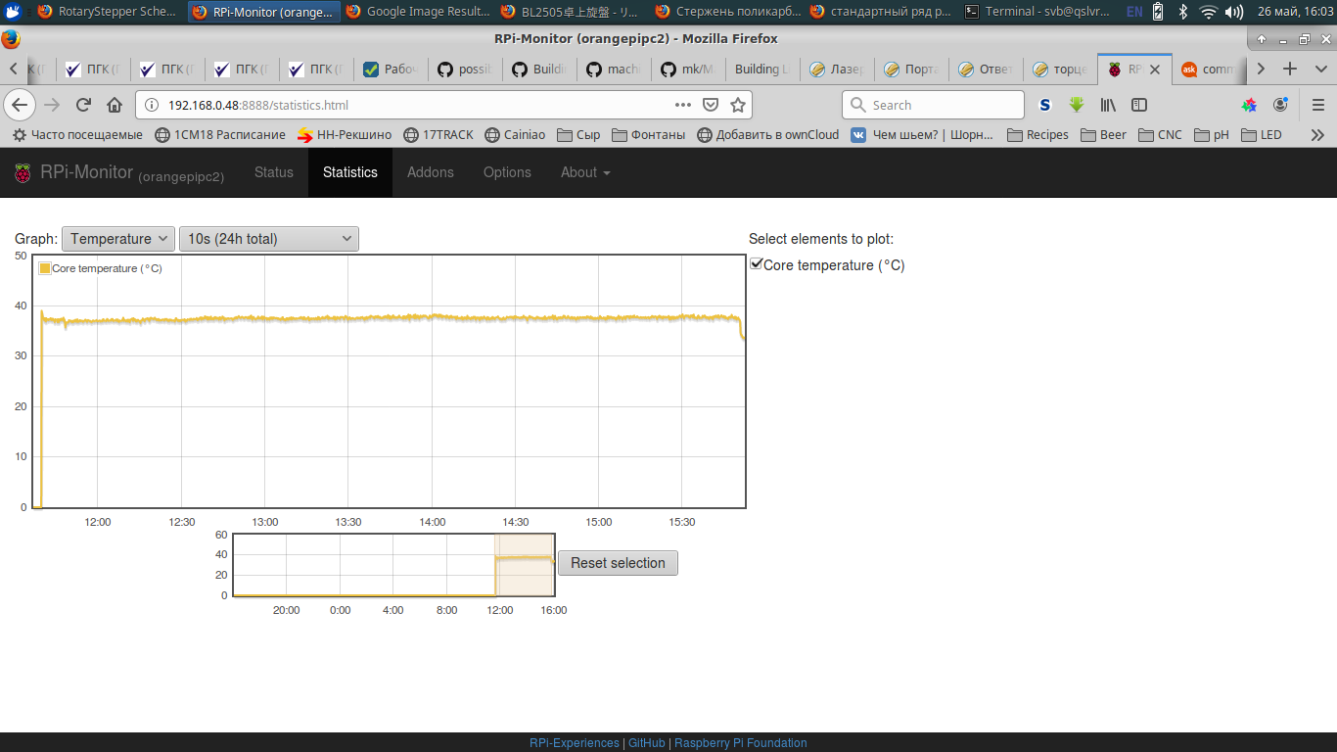This screenshot has height=752, width=1337.
Task: Switch to the Лазер browser tab
Action: pos(837,70)
